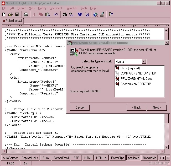Switch to the FormatEmail clipbook tab
171x166 pixels.
61,158
